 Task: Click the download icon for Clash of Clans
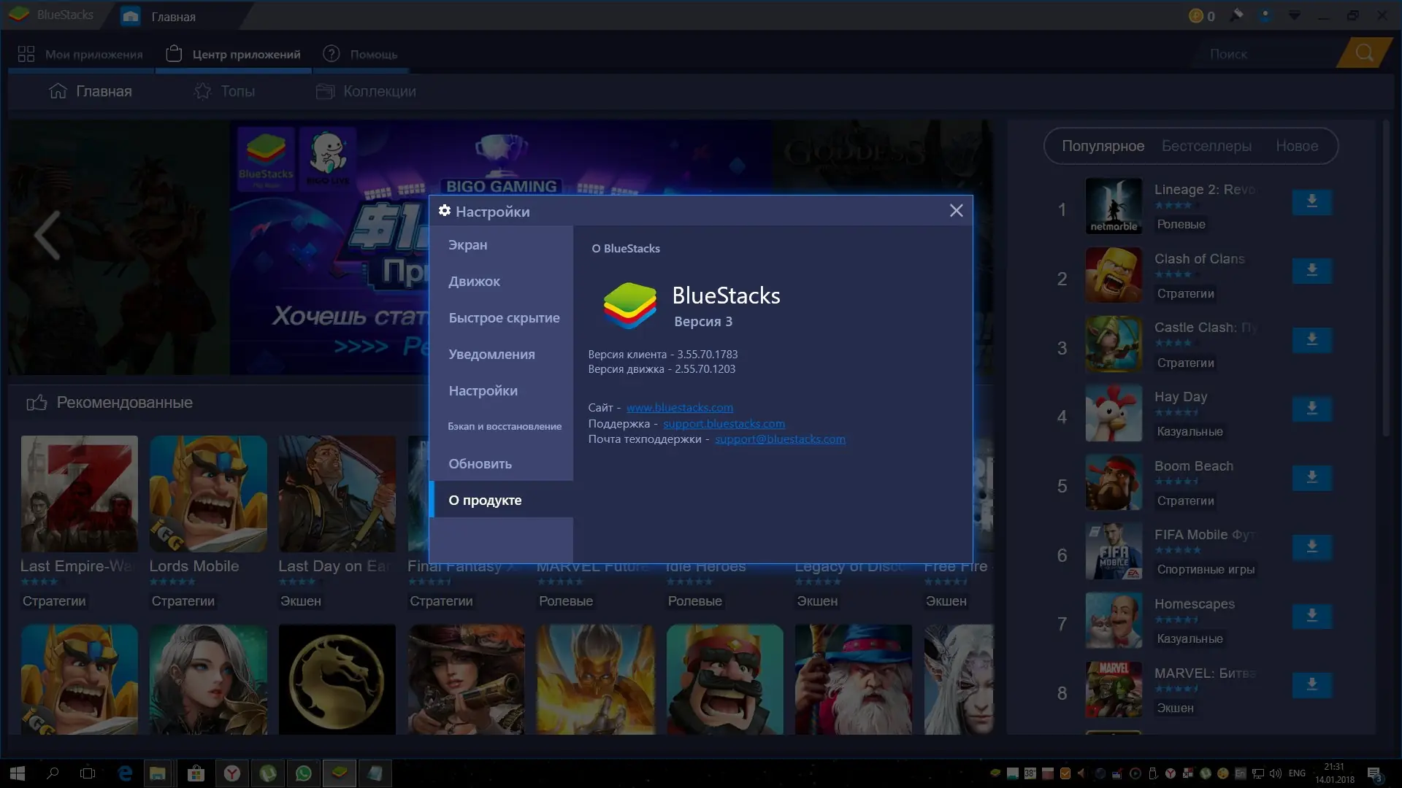click(x=1311, y=271)
